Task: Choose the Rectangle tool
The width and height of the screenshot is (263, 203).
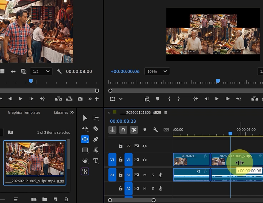Action: (85, 150)
